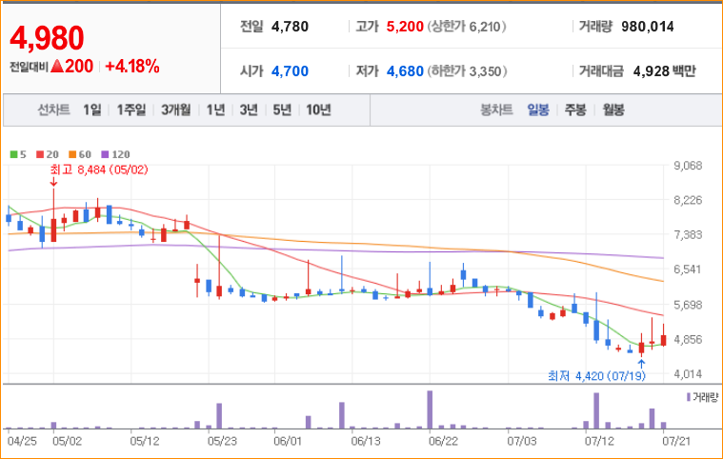Click the red 20-day moving average swatch
This screenshot has width=723, height=459.
point(40,154)
